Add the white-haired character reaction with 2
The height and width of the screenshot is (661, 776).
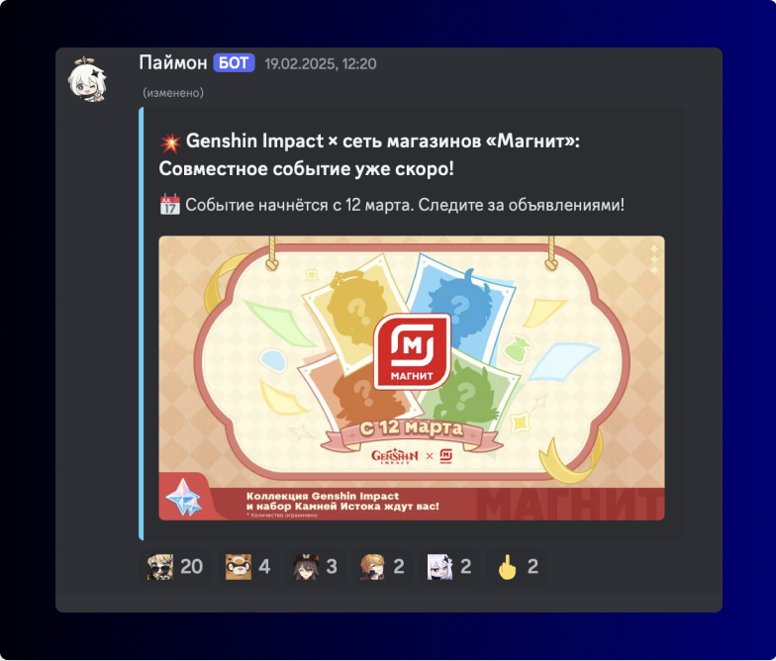click(x=449, y=566)
